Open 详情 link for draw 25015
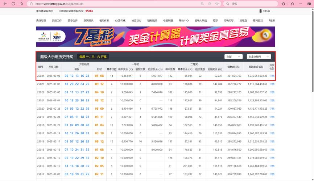The image size is (314, 181). (x=272, y=150)
